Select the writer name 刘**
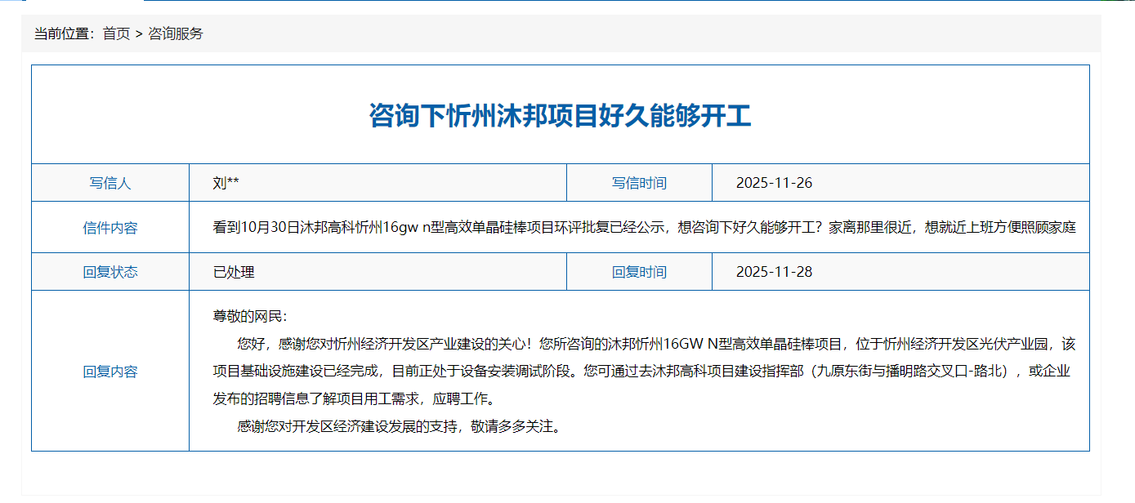1135x503 pixels. coord(226,183)
